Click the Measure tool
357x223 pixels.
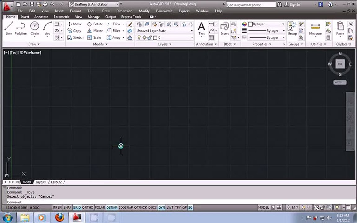tap(315, 28)
